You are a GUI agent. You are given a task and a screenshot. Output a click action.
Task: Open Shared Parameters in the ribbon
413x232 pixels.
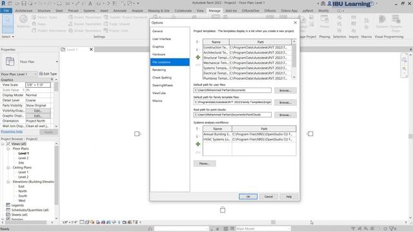[x=85, y=24]
